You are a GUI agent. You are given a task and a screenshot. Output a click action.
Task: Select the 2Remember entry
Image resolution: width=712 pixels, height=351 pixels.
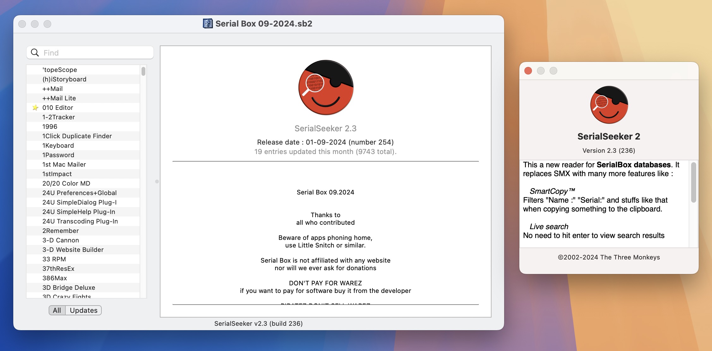[x=83, y=231]
